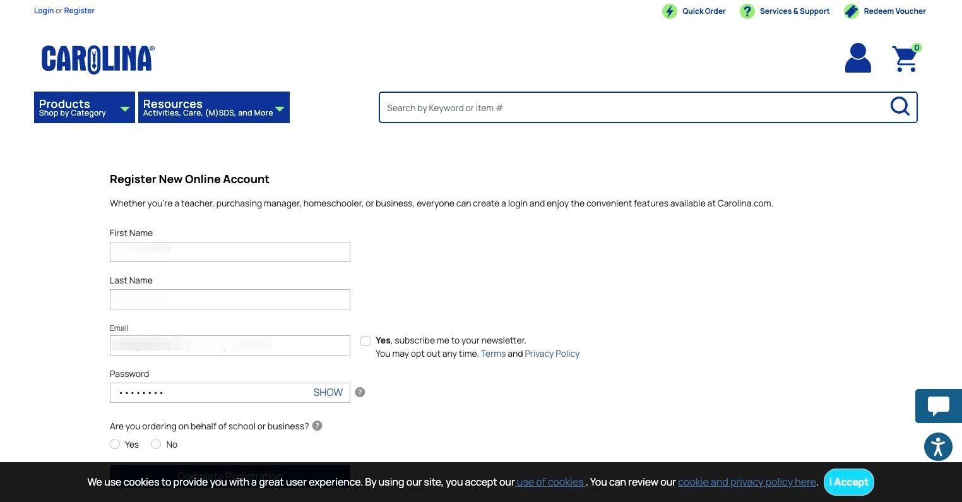
Task: Click the search magnifier icon
Action: [900, 106]
